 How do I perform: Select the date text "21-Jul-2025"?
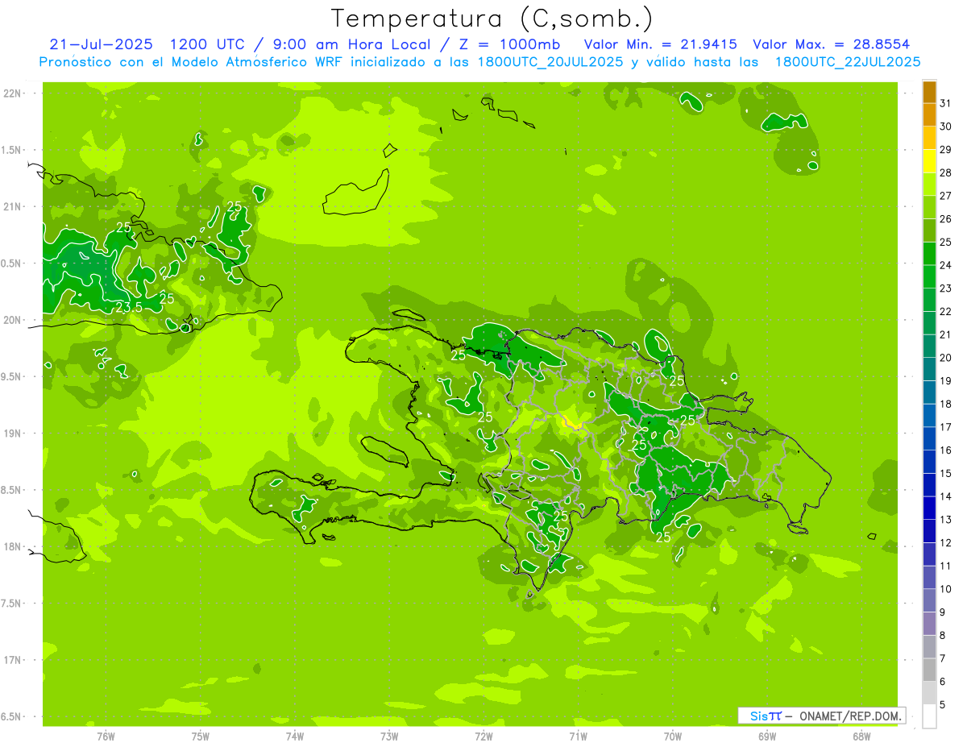point(101,44)
